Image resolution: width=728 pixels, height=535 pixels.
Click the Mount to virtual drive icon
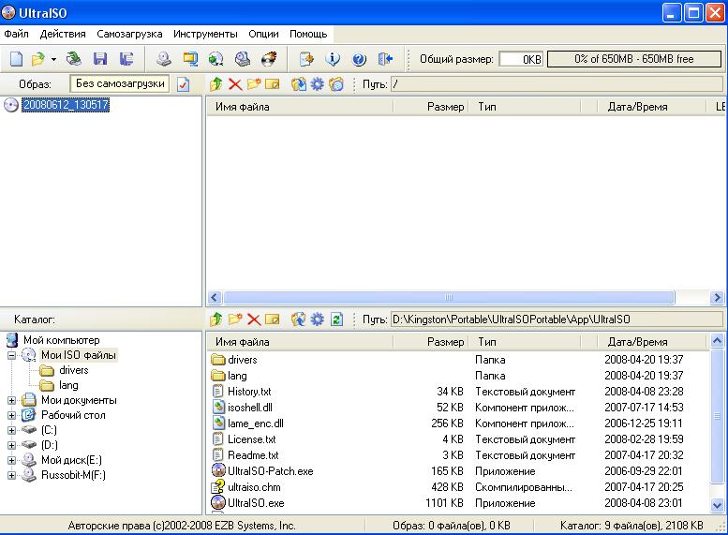(242, 59)
